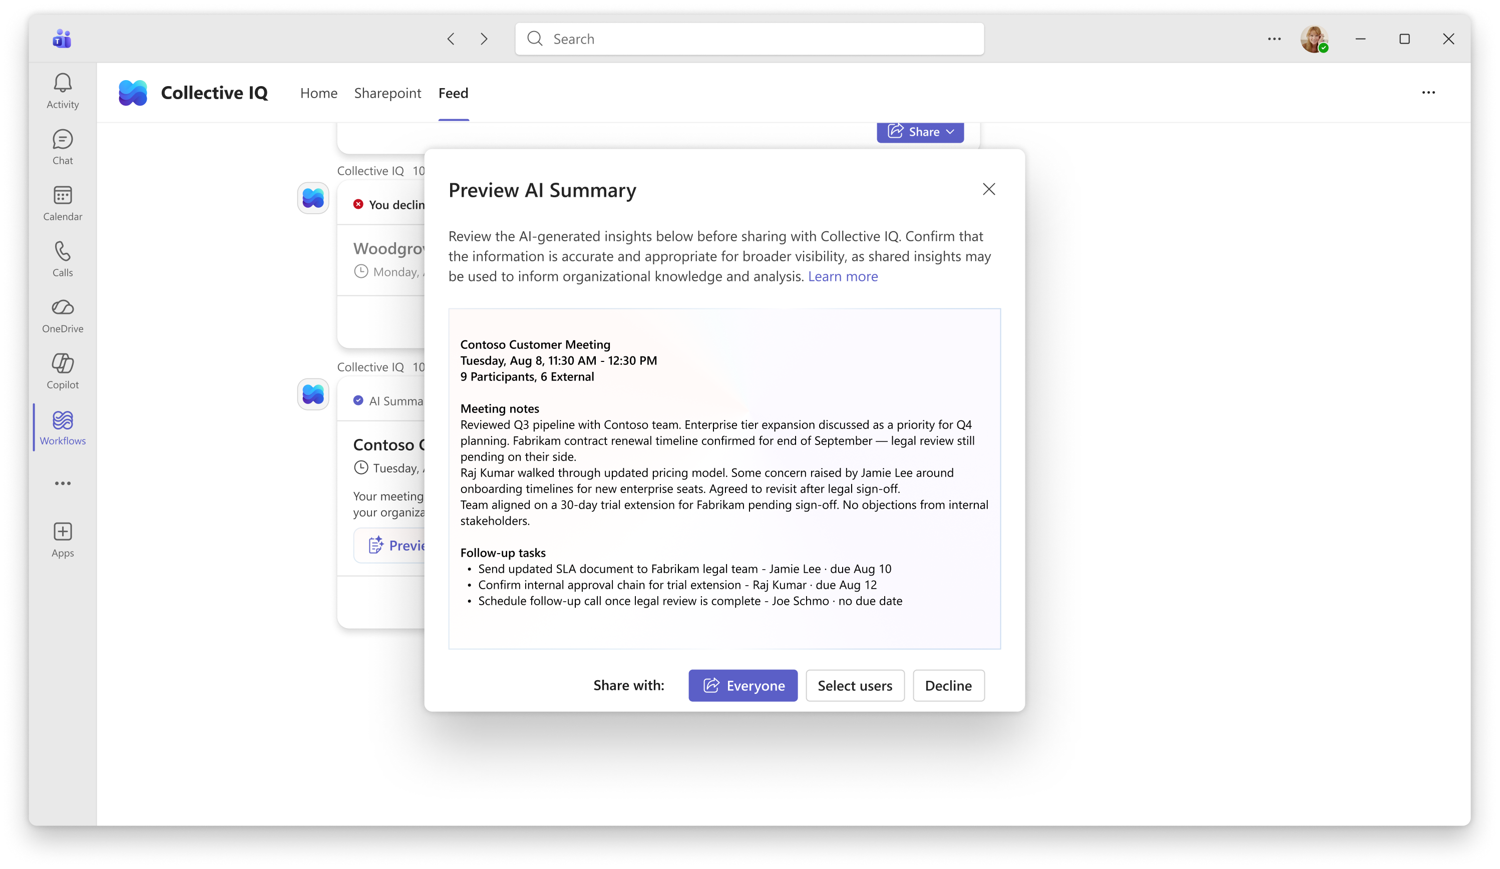1500x869 pixels.
Task: Click the red declined status icon
Action: pos(358,204)
